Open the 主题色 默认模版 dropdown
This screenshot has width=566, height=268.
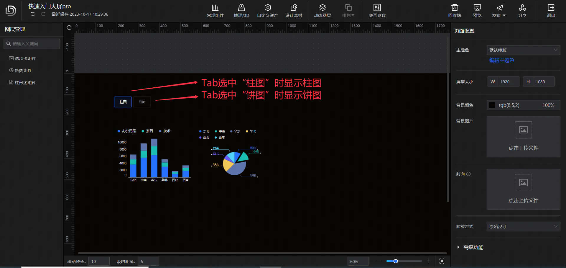tap(523, 50)
